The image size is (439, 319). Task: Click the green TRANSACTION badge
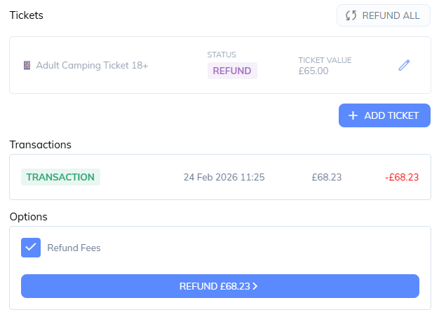point(60,177)
